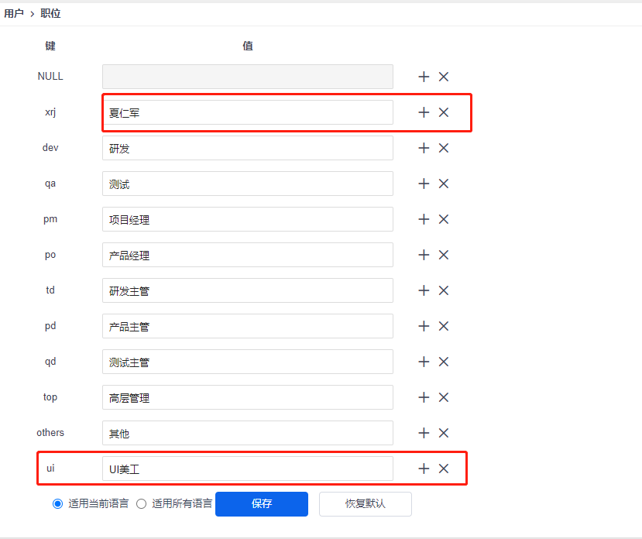The width and height of the screenshot is (642, 539).
Task: Add a row after the NULL entry
Action: click(x=424, y=77)
